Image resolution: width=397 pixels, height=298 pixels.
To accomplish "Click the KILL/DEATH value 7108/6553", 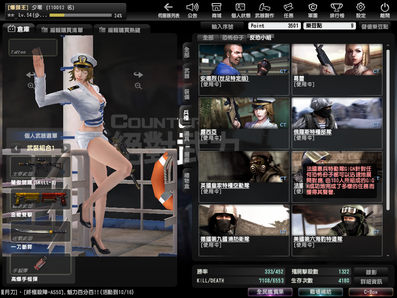I will [x=271, y=281].
